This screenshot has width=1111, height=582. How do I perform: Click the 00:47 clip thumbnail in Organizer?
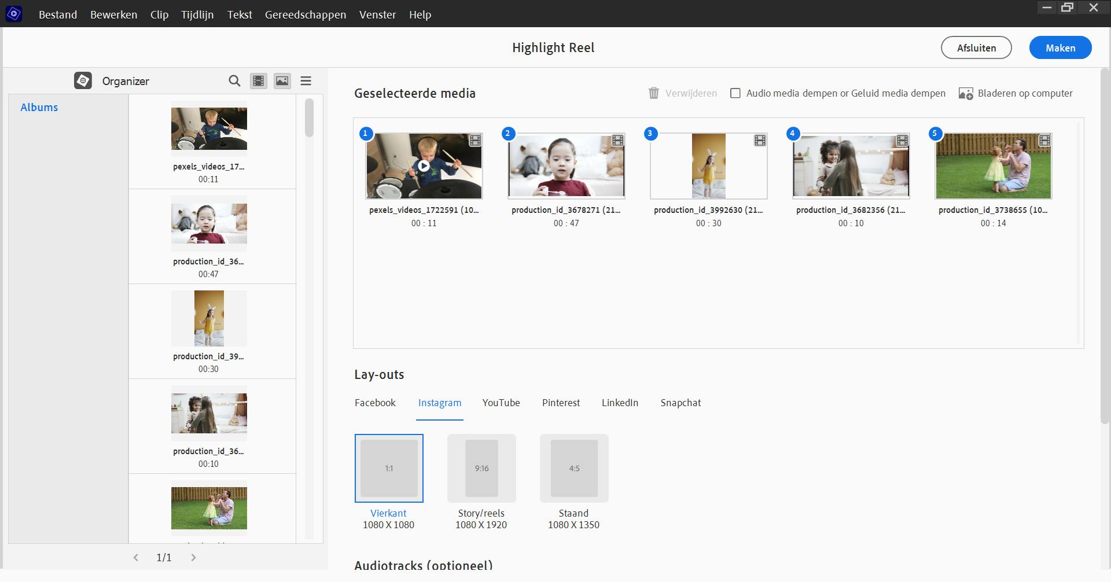click(x=209, y=223)
